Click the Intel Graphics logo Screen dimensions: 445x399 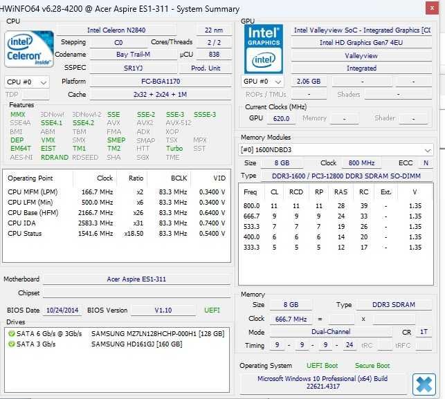[x=264, y=49]
